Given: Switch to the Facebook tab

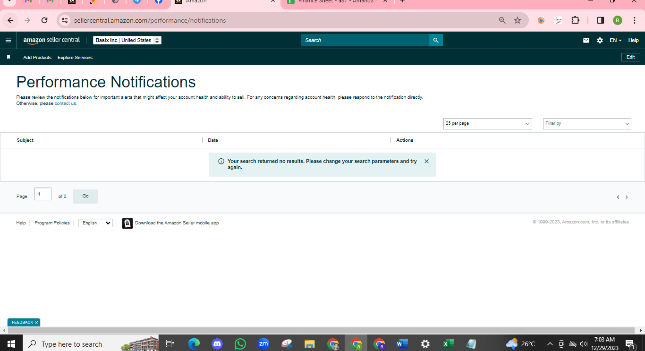Looking at the screenshot, I should [x=159, y=2].
